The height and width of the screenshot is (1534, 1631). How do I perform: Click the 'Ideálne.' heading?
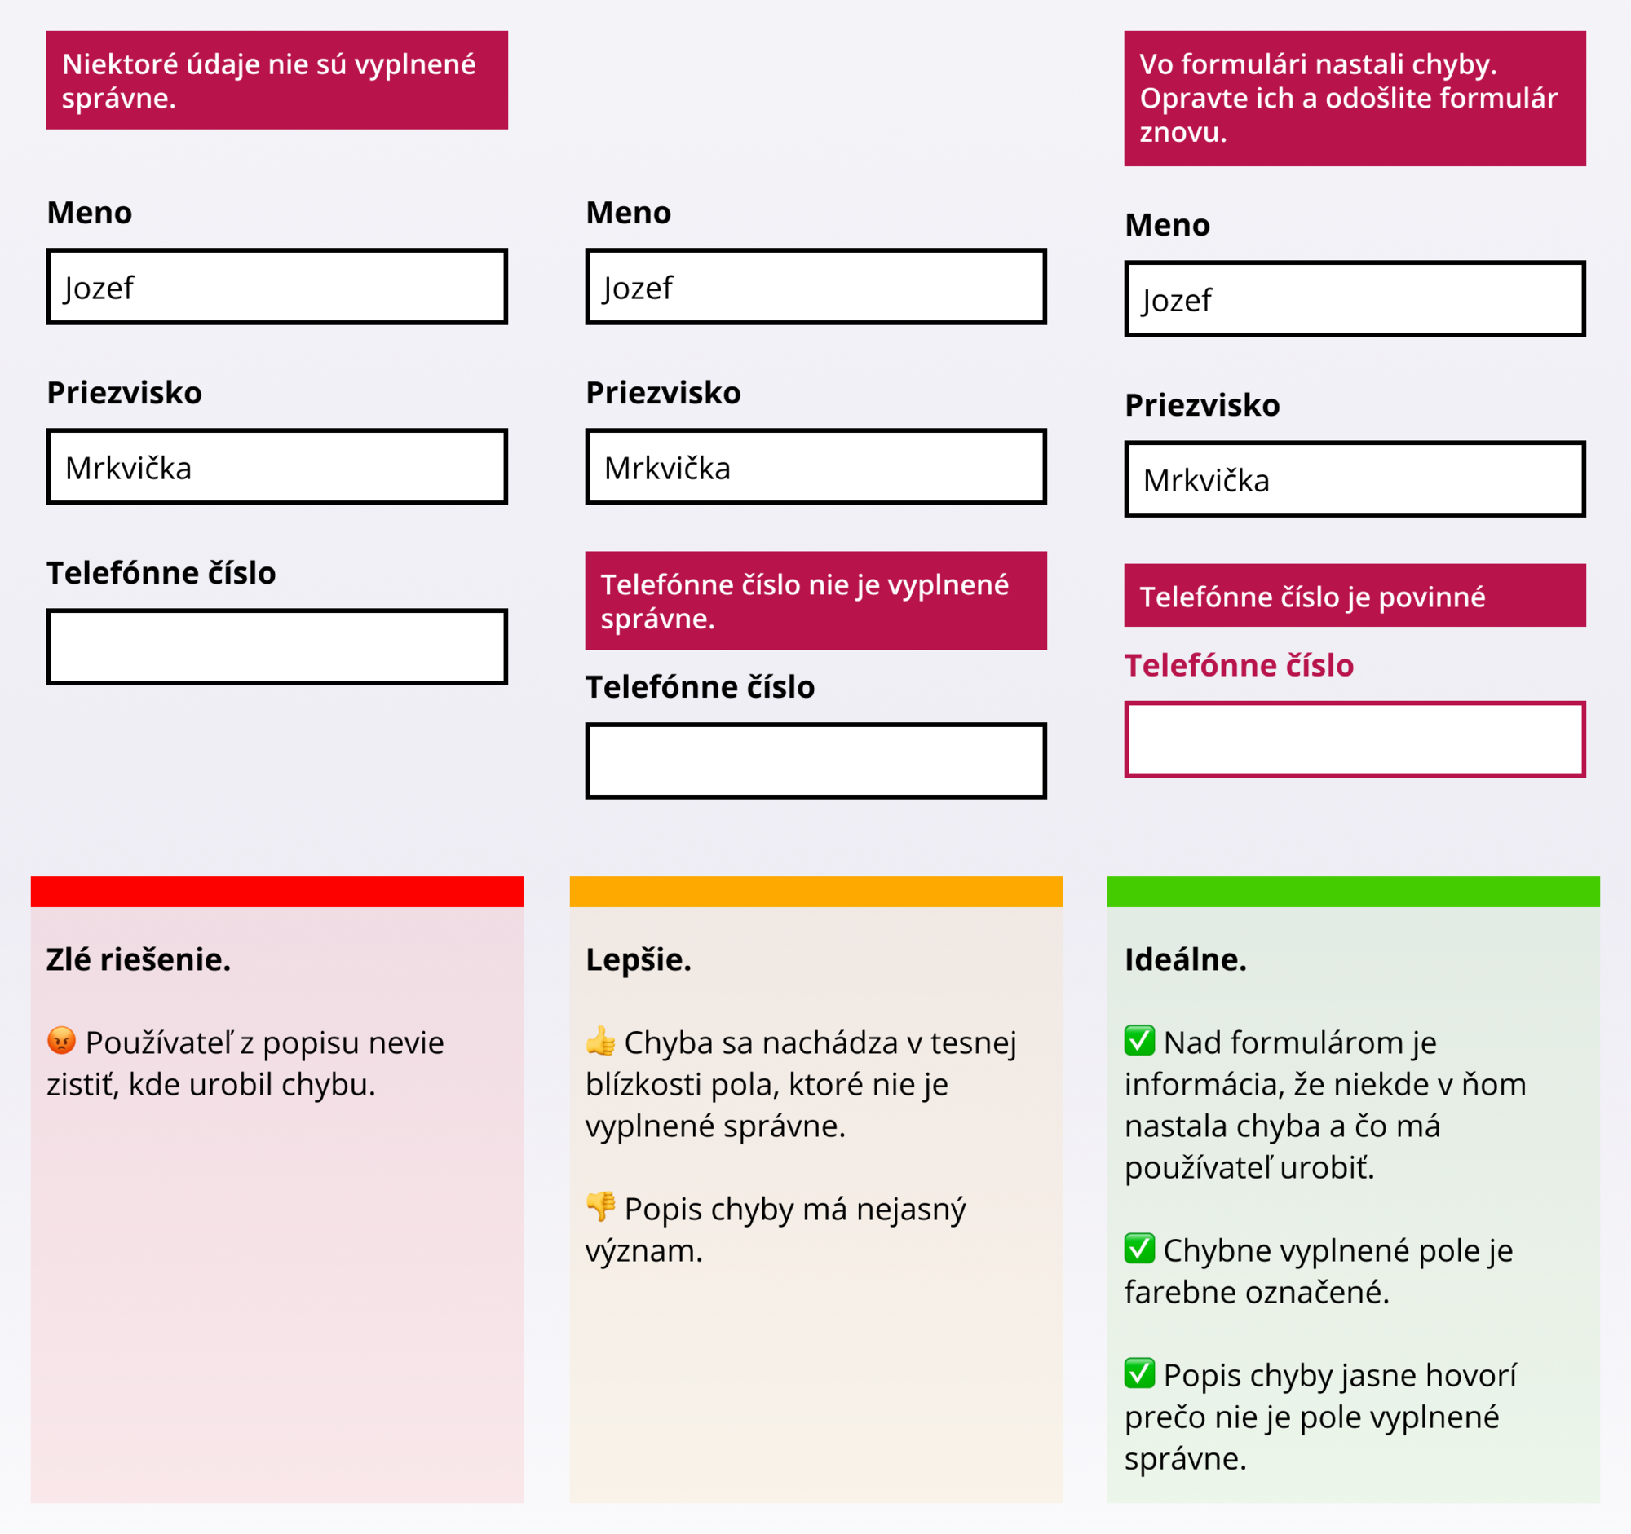tap(1186, 959)
